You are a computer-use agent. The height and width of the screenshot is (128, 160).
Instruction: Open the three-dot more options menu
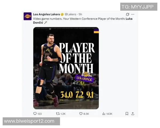[x=133, y=14]
